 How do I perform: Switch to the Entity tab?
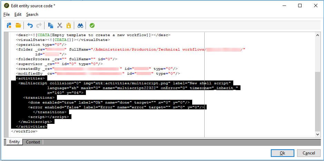[14, 142]
